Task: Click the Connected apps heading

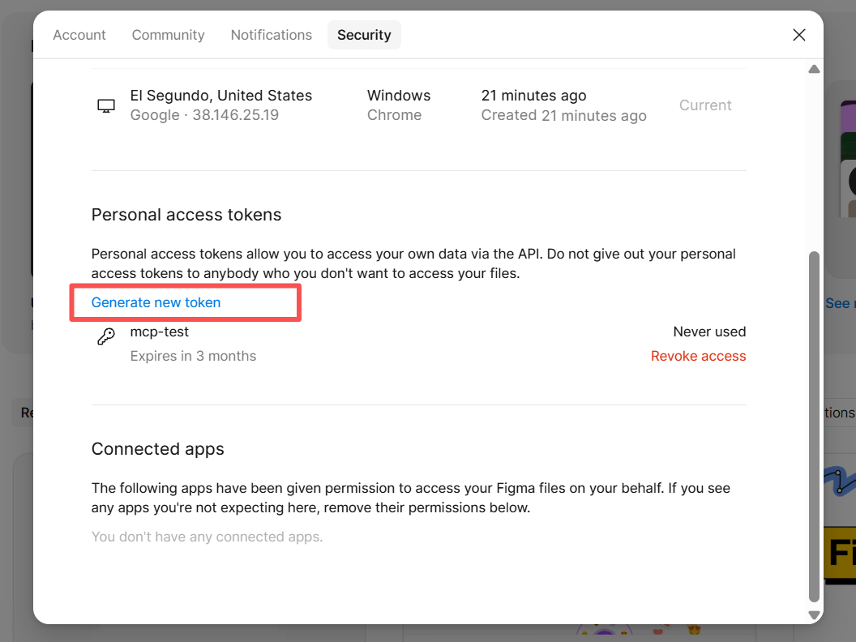Action: click(157, 449)
